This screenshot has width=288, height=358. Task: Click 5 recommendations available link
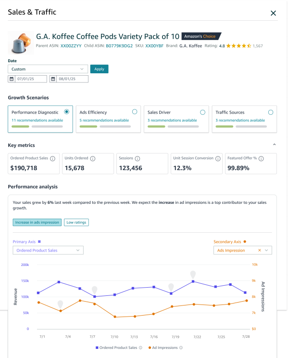click(x=104, y=120)
